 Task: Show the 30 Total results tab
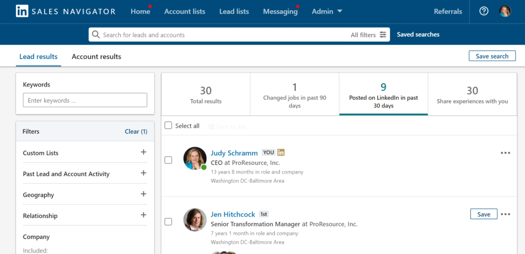point(206,95)
